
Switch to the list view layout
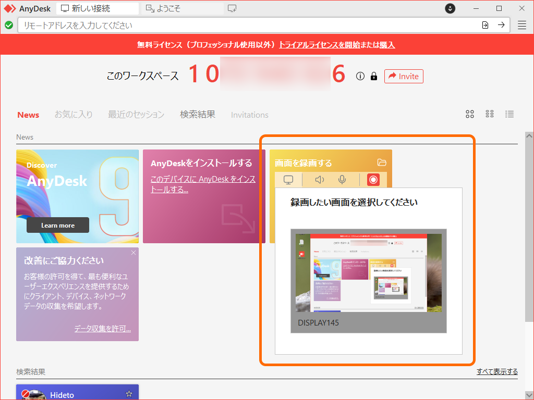[x=509, y=114]
